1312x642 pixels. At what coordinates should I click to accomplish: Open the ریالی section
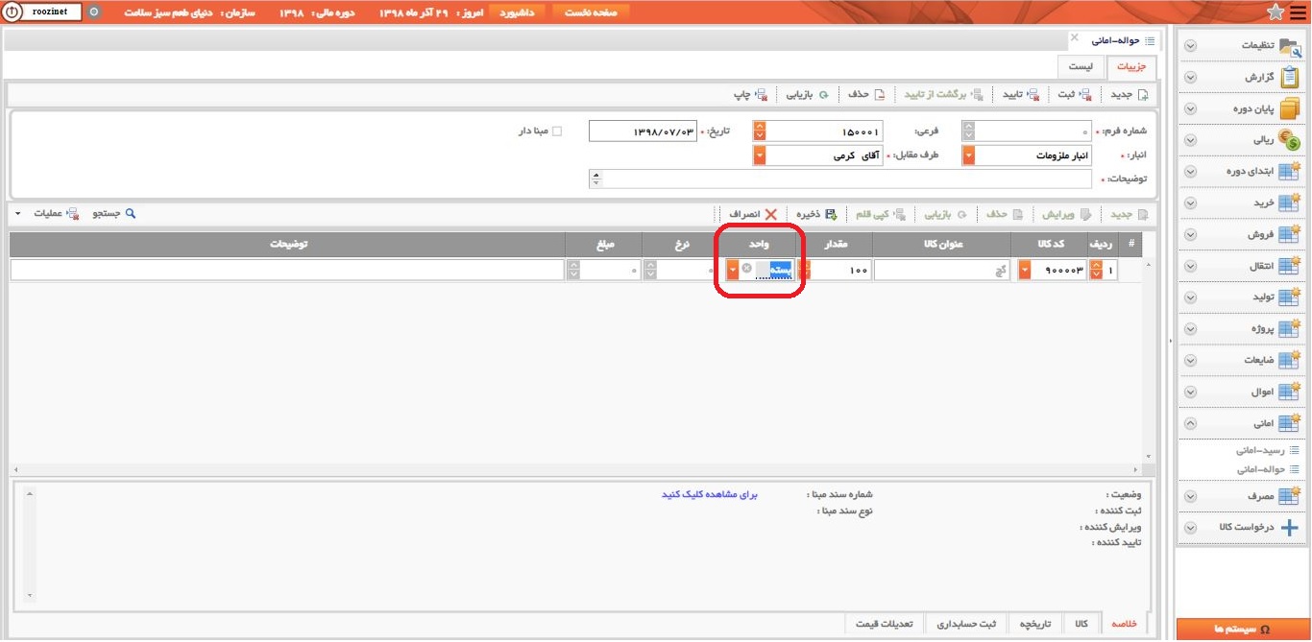(1241, 140)
